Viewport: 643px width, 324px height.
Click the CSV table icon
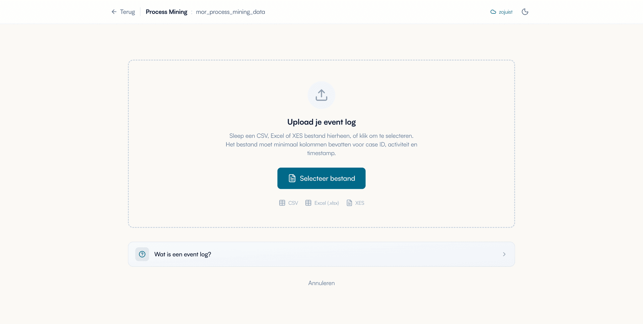click(x=282, y=203)
